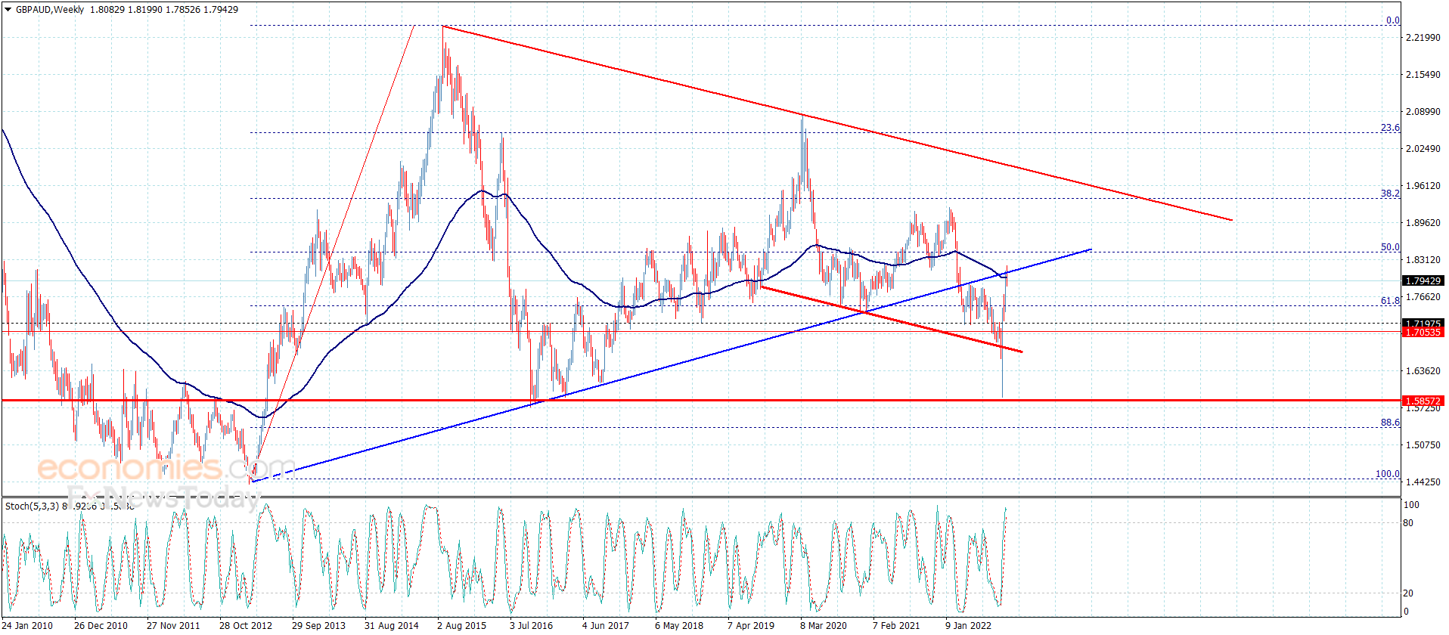Click the Fibonacci 88.6 level label

click(1390, 423)
